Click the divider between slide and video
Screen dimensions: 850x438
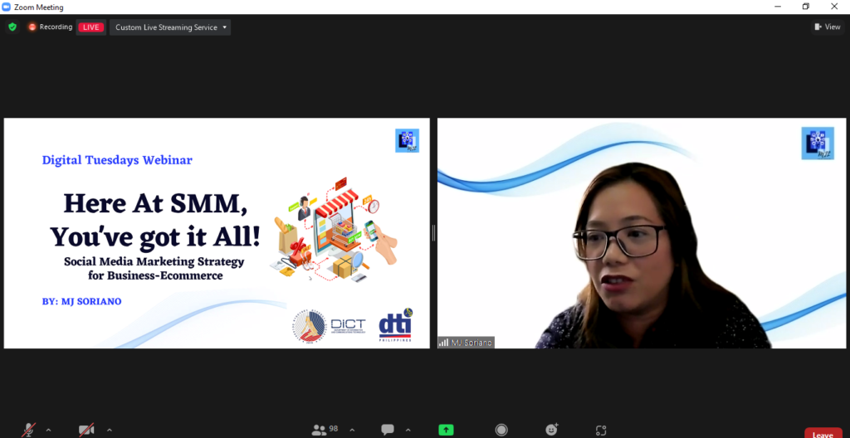[433, 234]
